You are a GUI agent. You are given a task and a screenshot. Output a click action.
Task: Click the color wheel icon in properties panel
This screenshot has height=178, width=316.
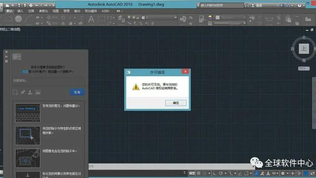[x=210, y=18]
